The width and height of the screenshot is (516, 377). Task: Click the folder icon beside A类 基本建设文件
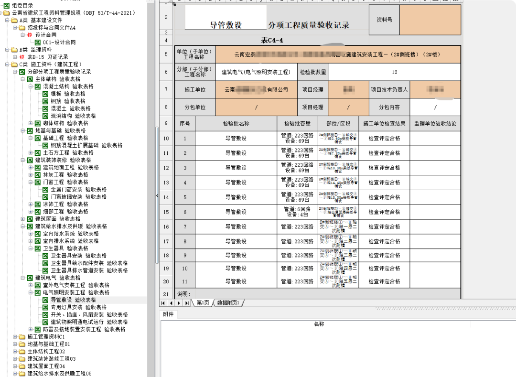tap(14, 21)
